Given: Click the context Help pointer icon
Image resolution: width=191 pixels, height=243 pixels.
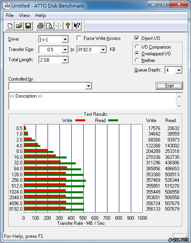Looking at the screenshot, I should [x=77, y=26].
